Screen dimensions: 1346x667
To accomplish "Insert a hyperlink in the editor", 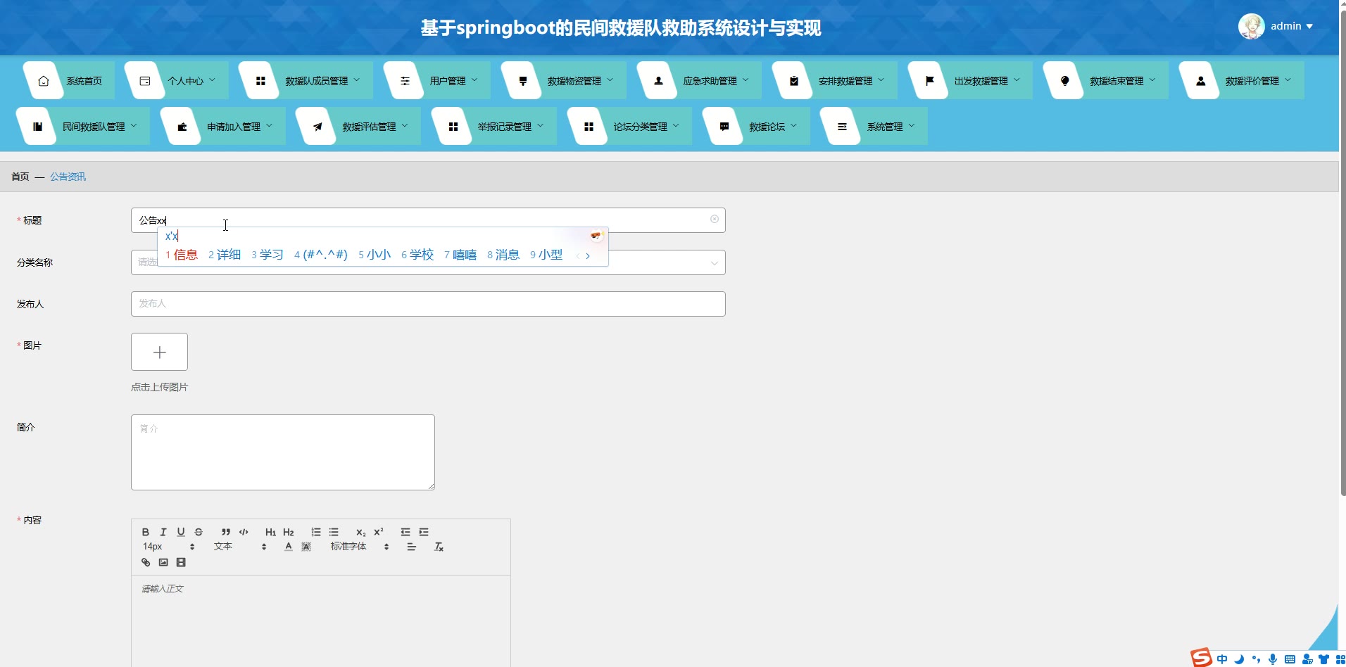I will 146,562.
